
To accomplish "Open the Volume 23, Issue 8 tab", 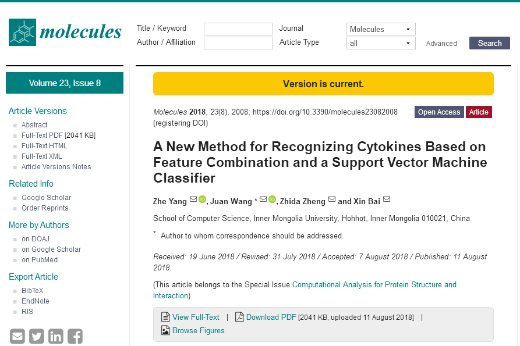I will (x=65, y=83).
